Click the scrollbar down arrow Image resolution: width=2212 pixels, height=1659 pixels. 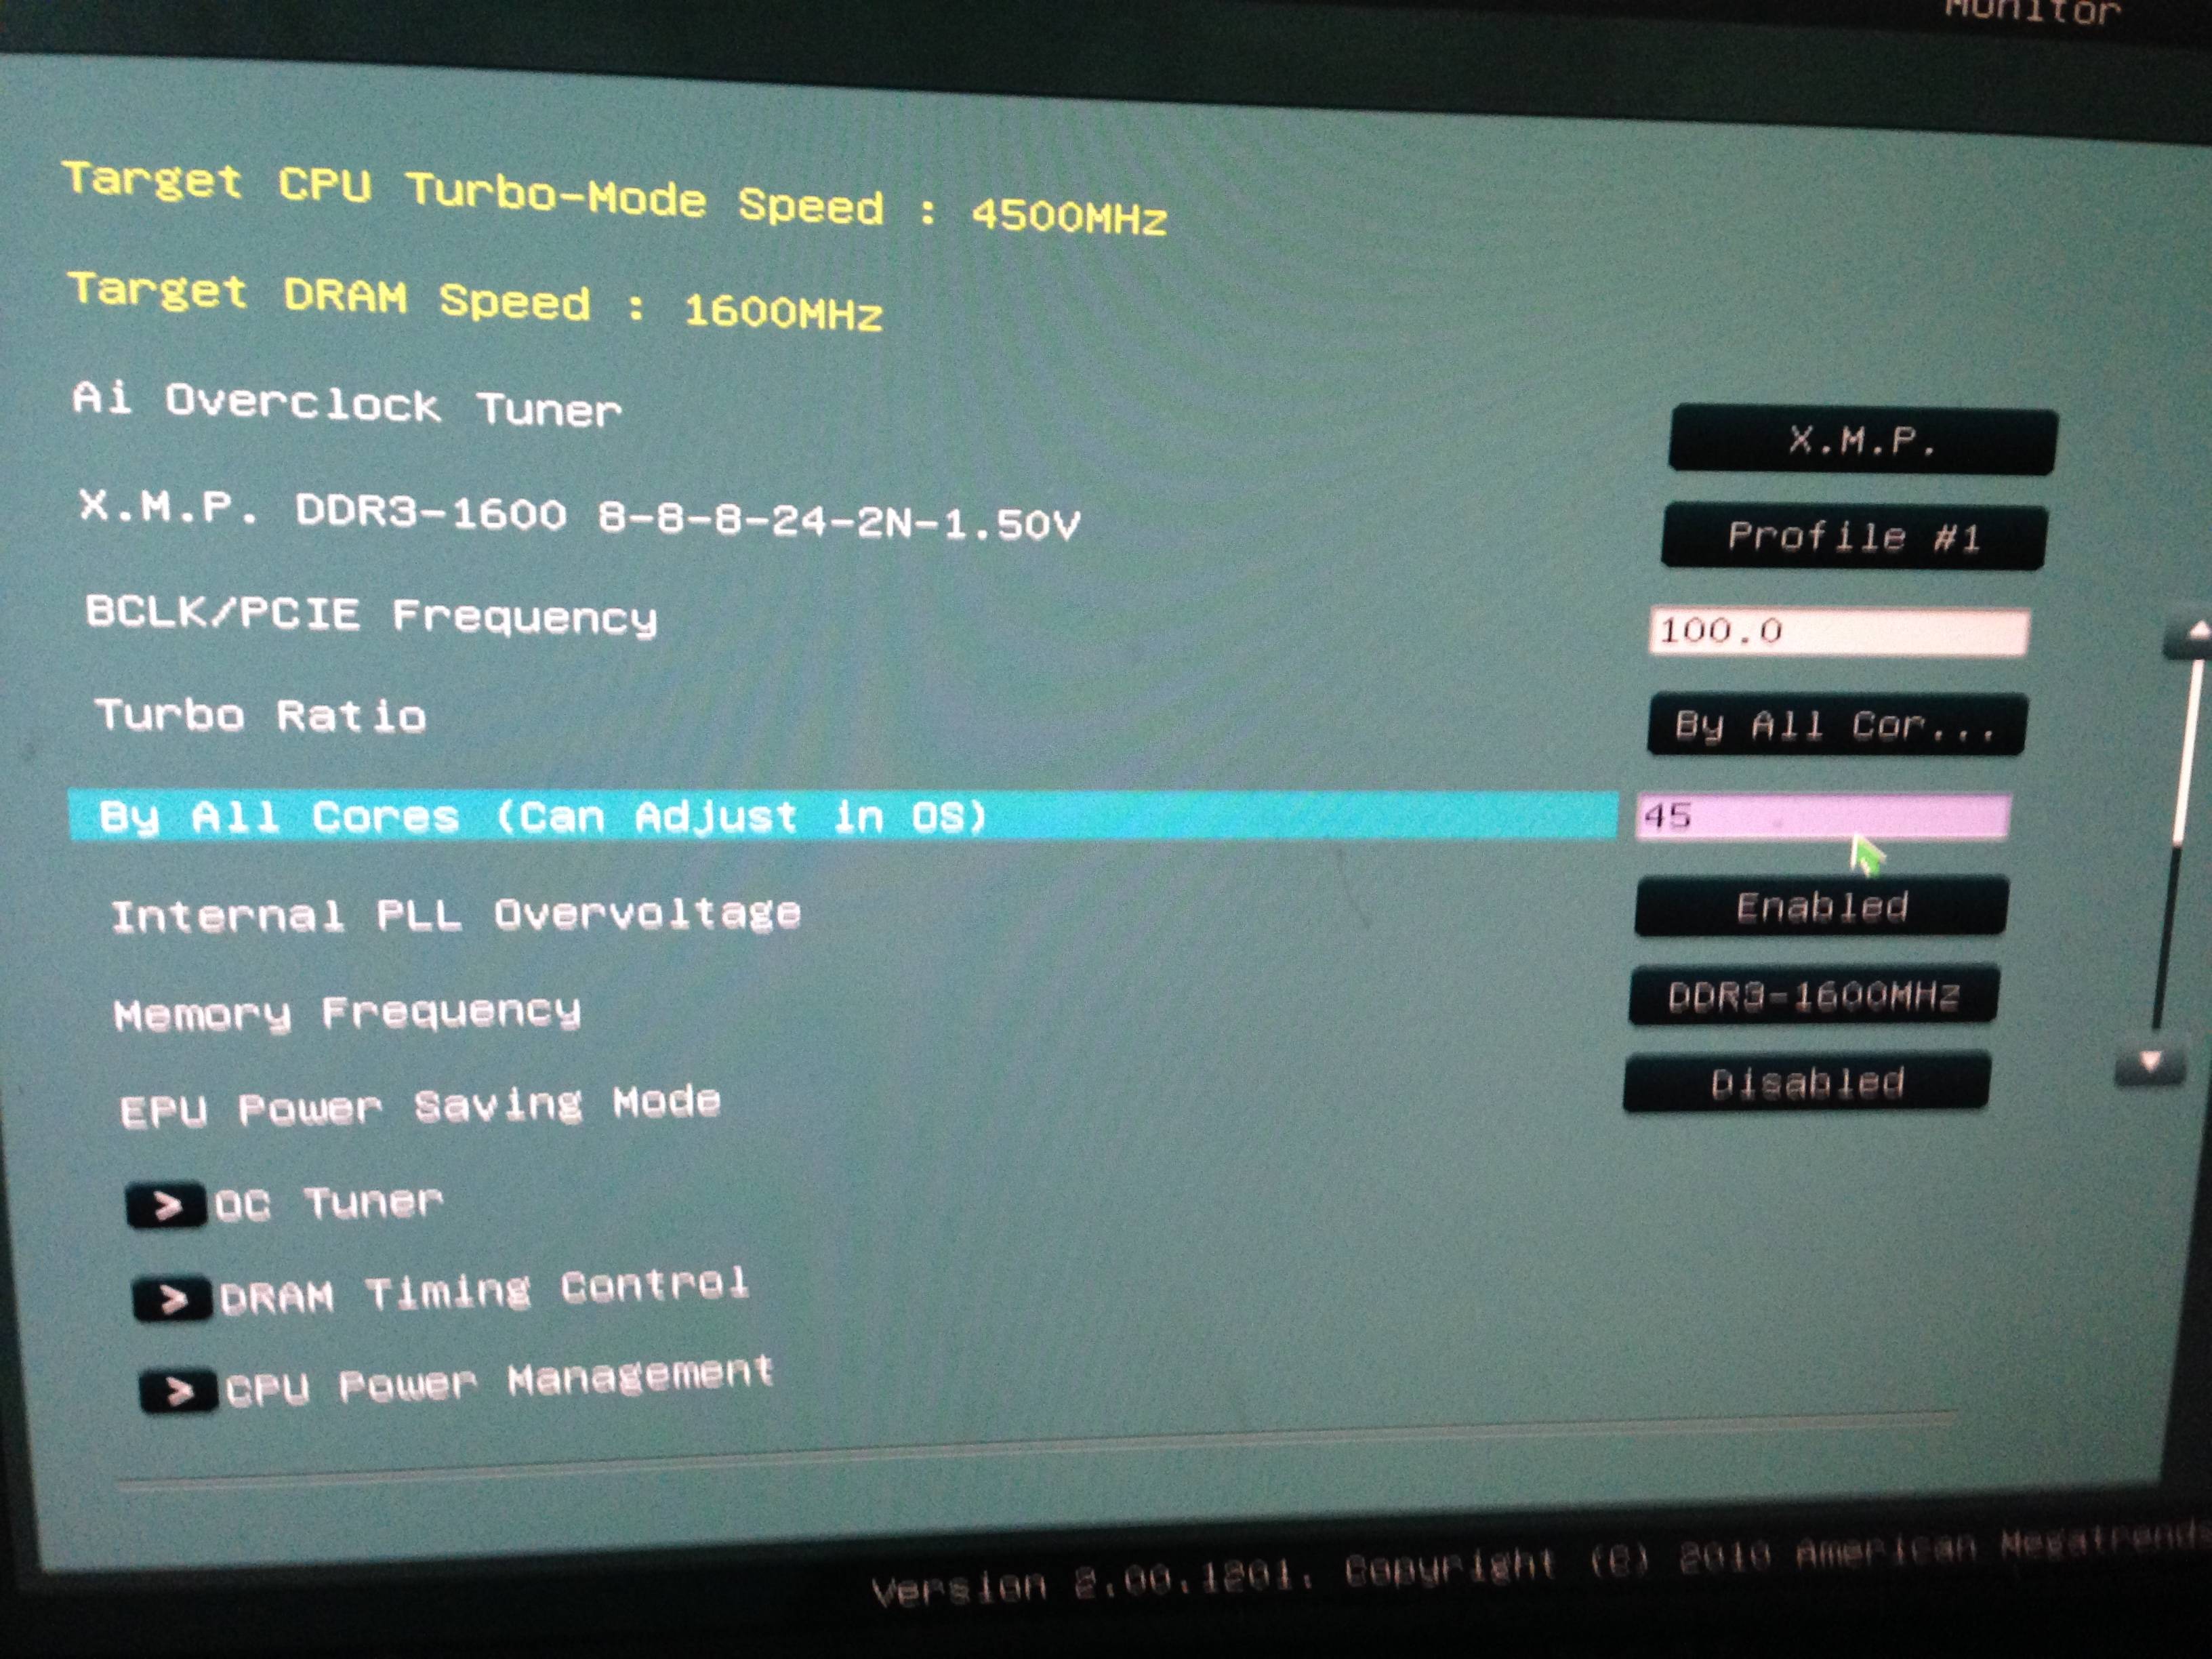(2150, 1064)
